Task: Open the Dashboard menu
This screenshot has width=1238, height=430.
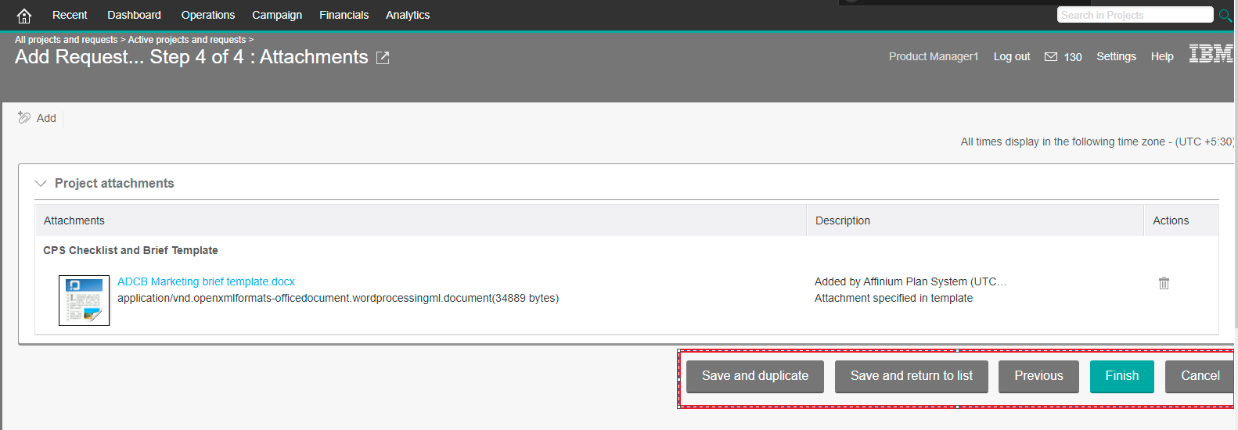Action: click(134, 15)
